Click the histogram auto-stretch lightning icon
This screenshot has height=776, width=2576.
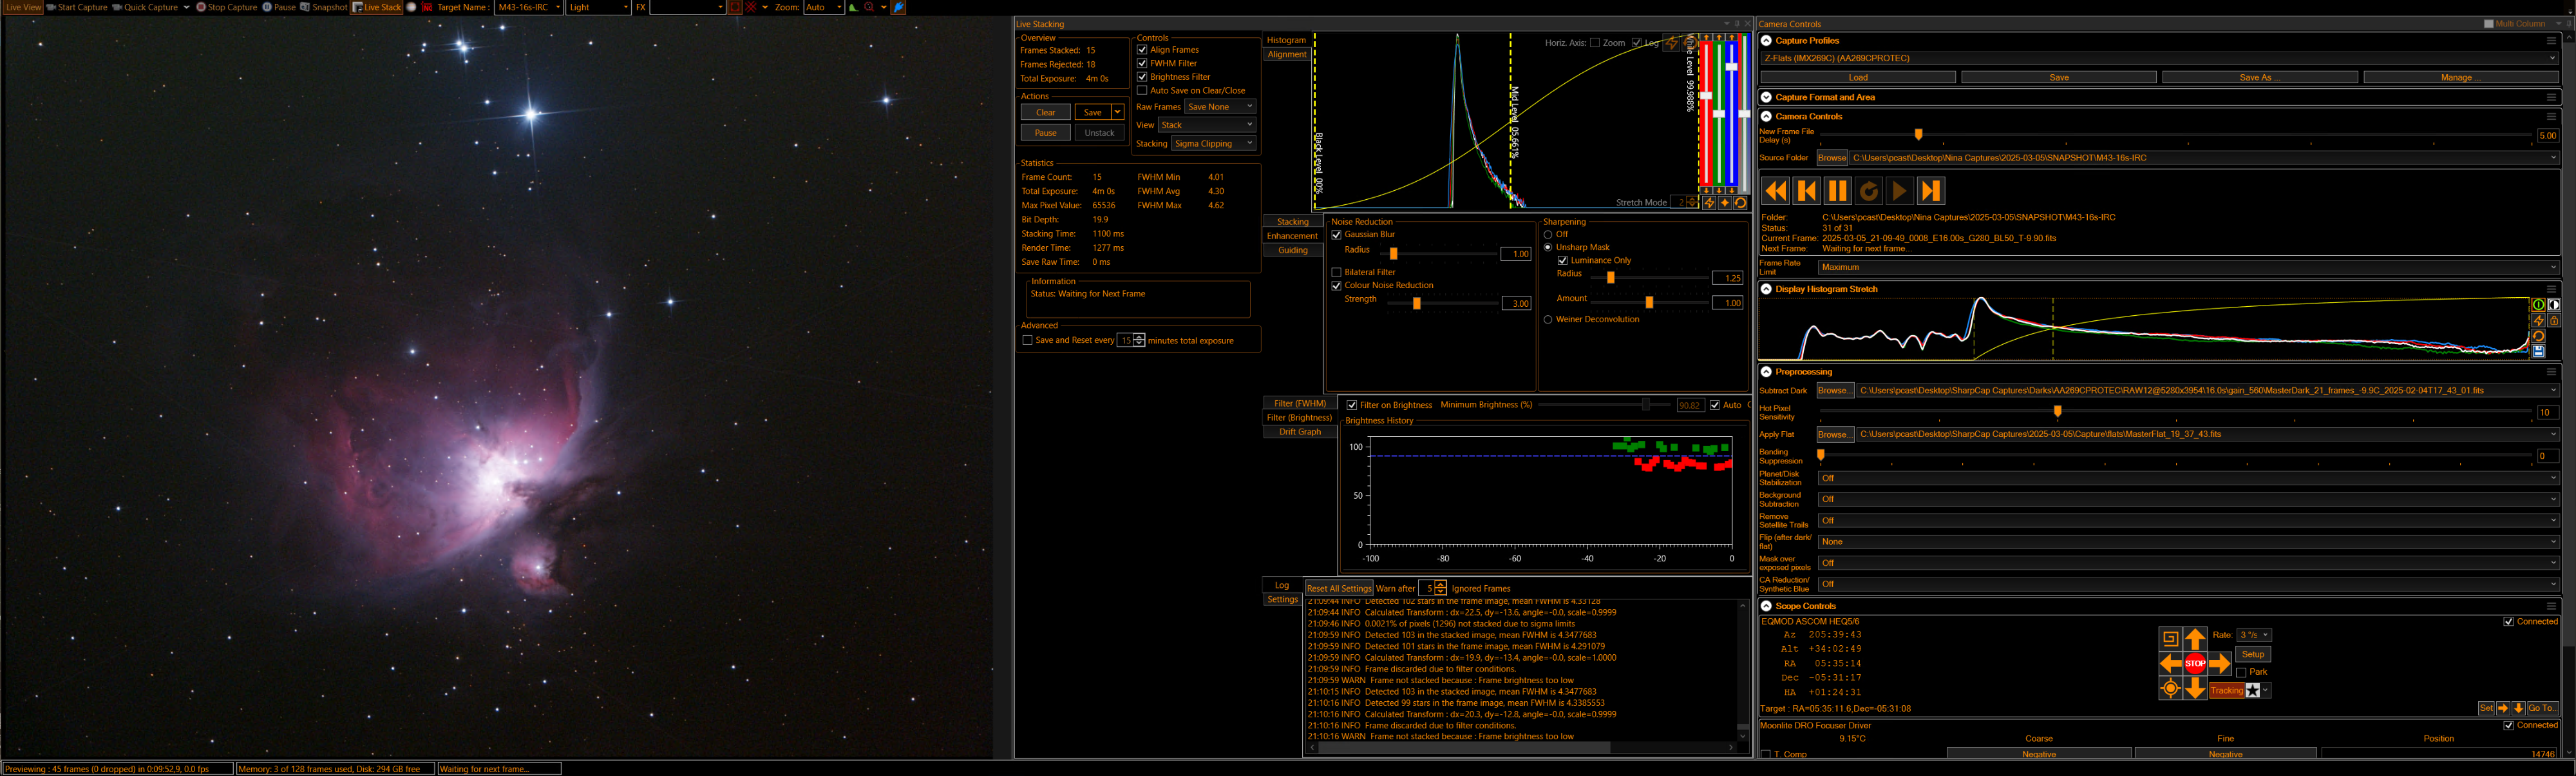[1709, 202]
